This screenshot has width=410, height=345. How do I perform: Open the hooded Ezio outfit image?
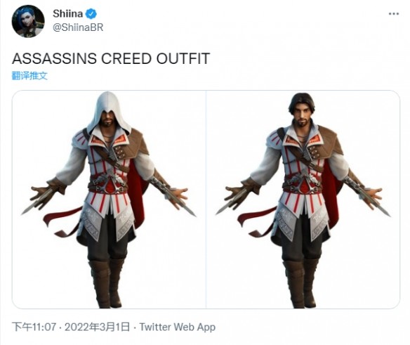tap(109, 200)
